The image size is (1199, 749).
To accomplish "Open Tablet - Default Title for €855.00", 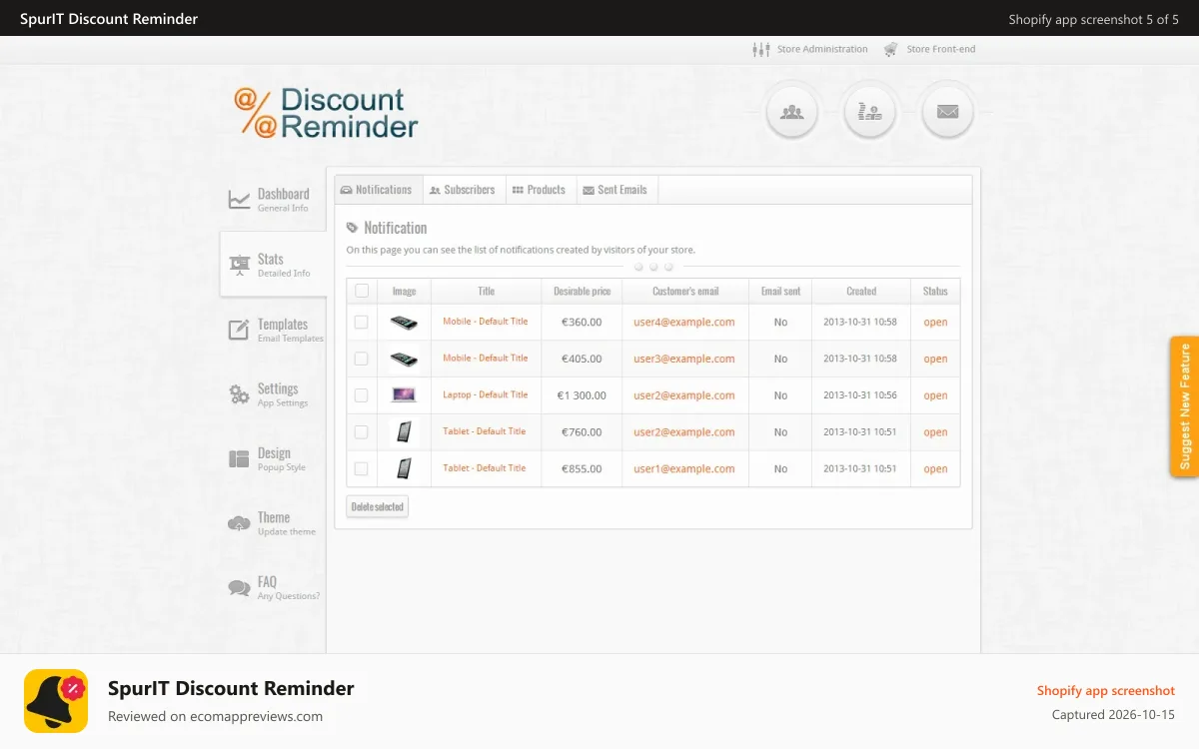I will click(485, 467).
